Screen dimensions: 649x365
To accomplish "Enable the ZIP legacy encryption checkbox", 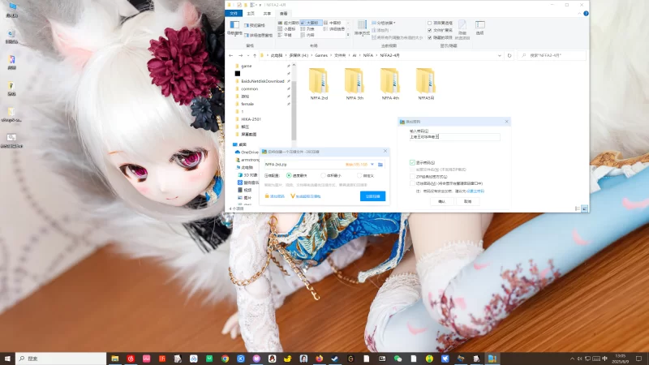I will click(x=413, y=176).
